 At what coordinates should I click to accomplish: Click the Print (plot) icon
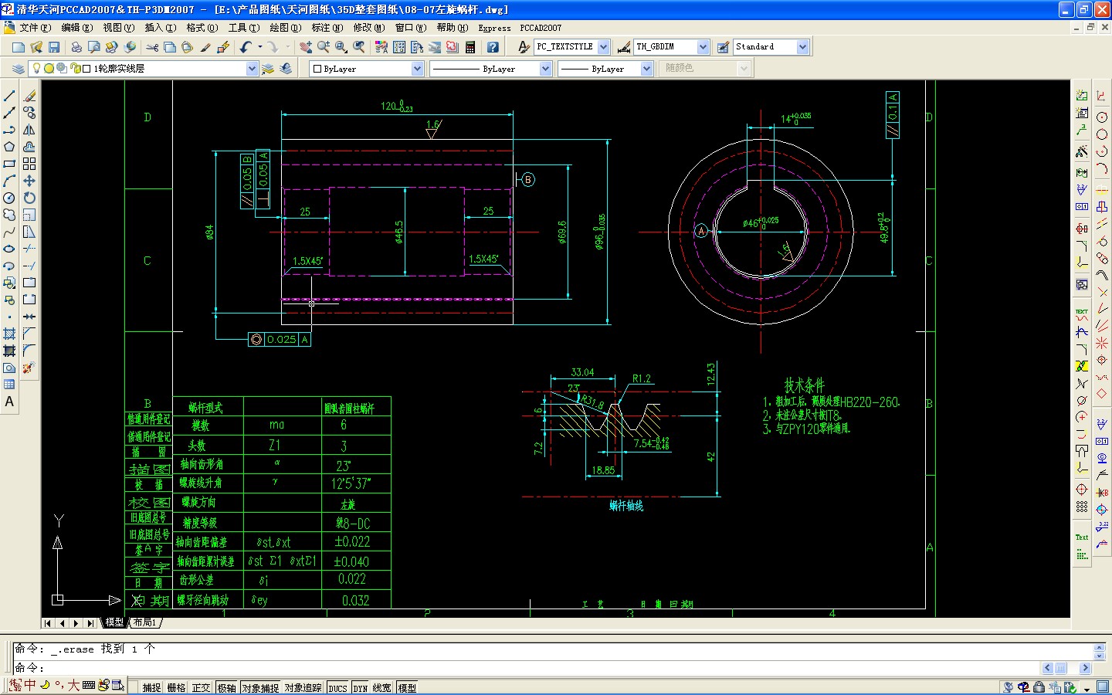(x=76, y=47)
